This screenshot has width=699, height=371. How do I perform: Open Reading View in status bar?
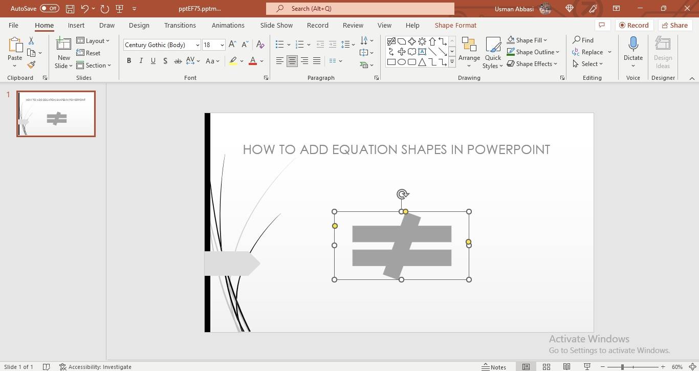click(566, 367)
